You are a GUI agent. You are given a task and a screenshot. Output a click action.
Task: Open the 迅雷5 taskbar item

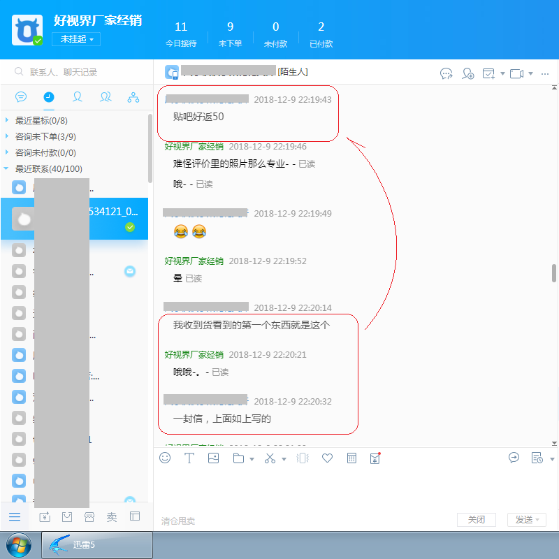pos(97,545)
